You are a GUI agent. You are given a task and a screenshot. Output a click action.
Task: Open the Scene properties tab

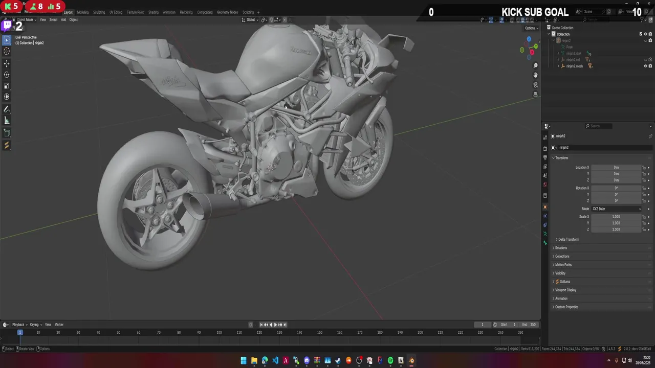pos(545,175)
